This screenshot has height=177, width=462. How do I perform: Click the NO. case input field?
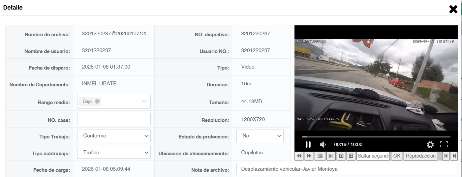pos(114,119)
